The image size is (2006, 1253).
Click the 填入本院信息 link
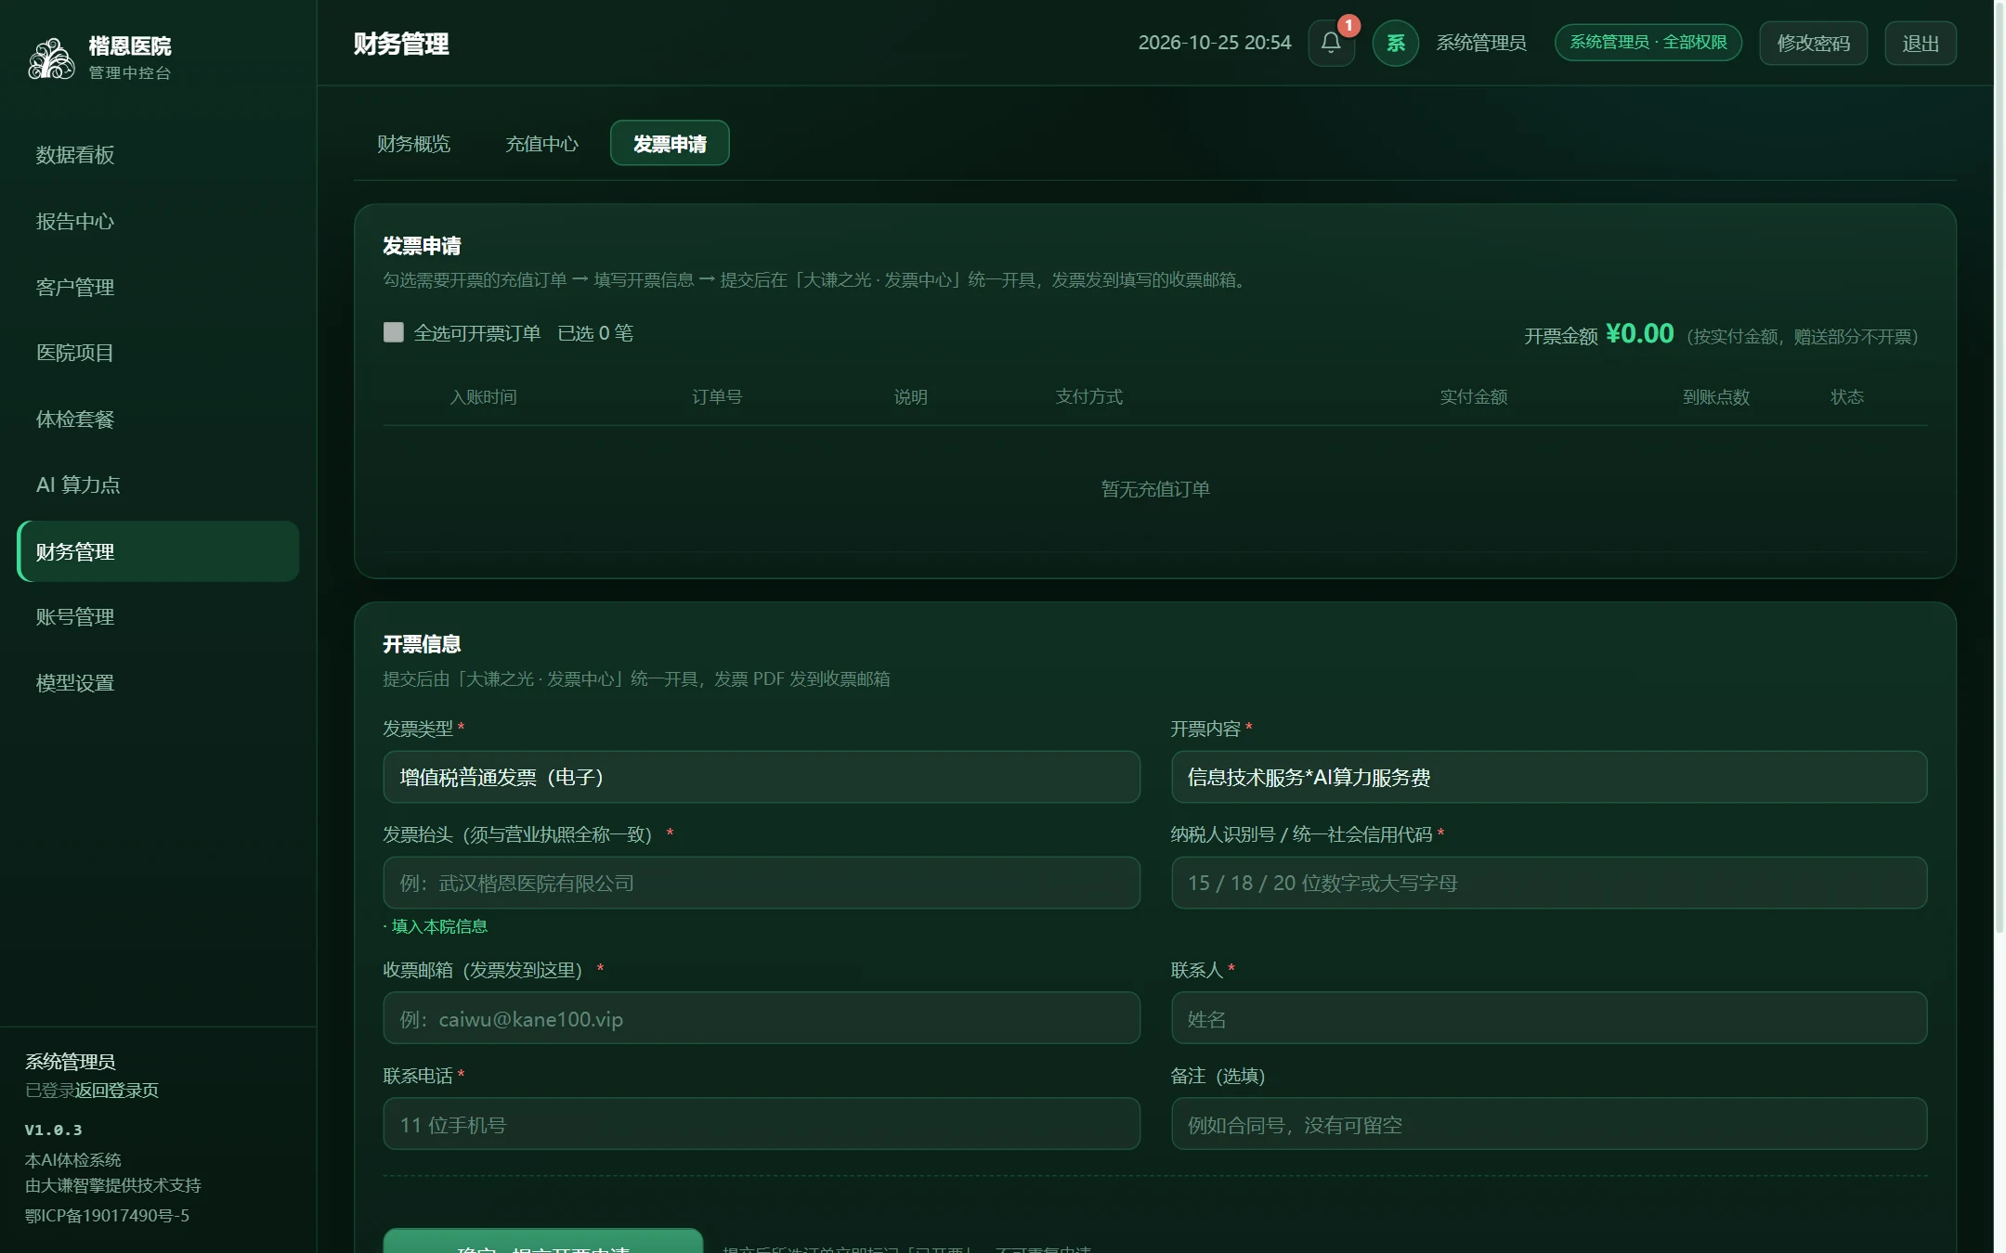coord(439,926)
